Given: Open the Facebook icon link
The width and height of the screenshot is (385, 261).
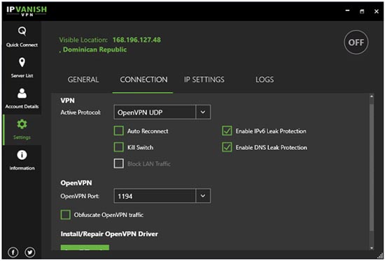Looking at the screenshot, I should pyautogui.click(x=13, y=252).
